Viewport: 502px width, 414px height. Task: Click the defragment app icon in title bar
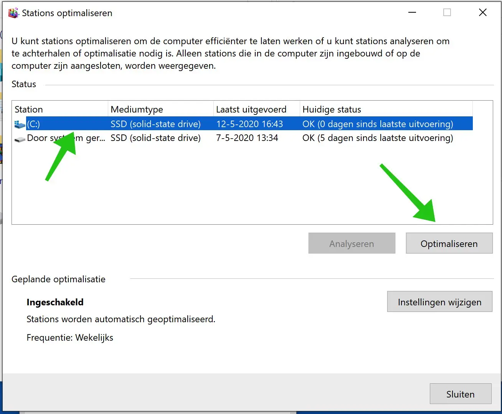click(13, 13)
